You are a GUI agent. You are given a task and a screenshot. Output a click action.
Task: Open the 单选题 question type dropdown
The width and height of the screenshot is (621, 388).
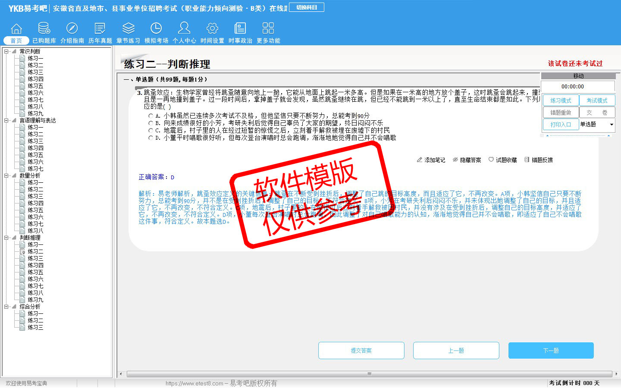click(612, 125)
